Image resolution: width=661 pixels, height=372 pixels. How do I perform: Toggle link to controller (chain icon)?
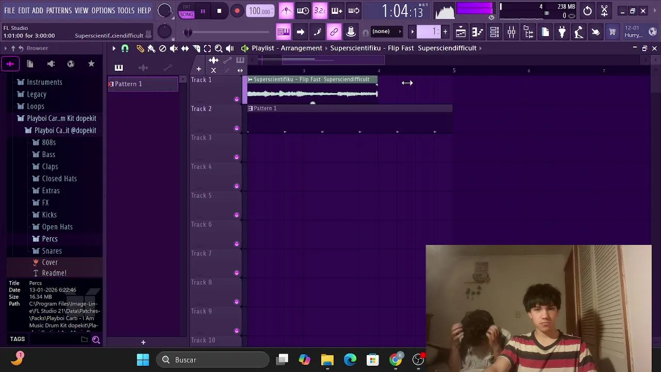tap(334, 32)
